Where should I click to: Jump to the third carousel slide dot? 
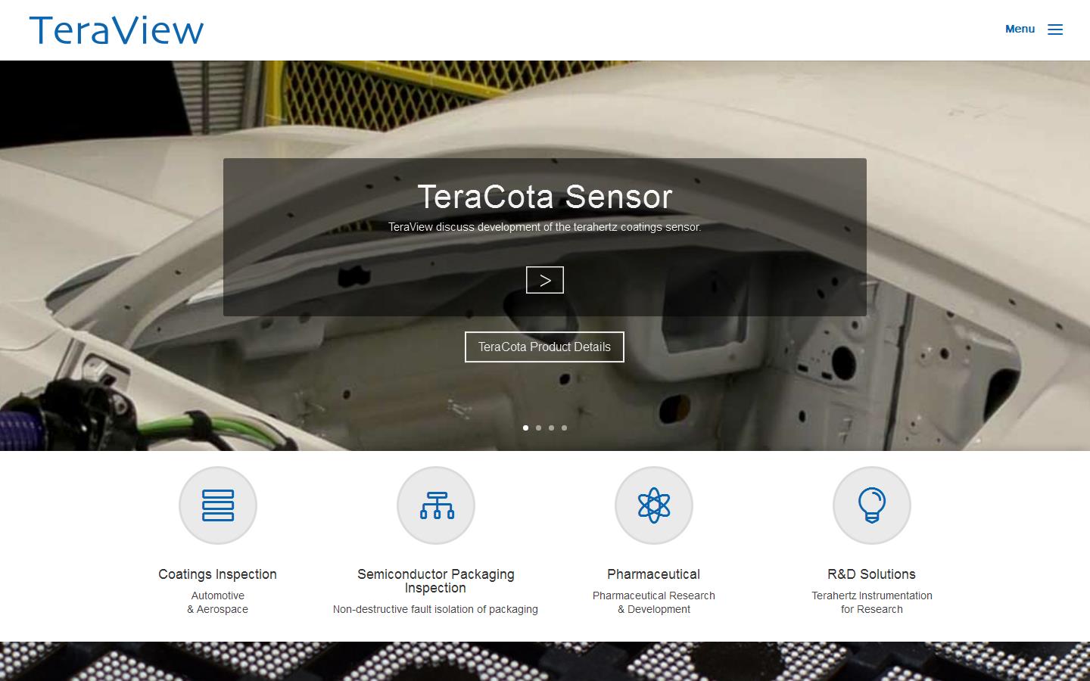pos(551,428)
